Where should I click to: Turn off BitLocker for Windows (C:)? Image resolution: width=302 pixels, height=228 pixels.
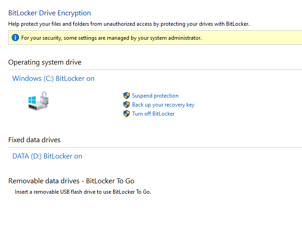point(153,114)
